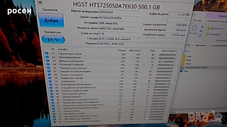Select the "CrystalDiskInfoPortable" file in Explorer

(194, 67)
